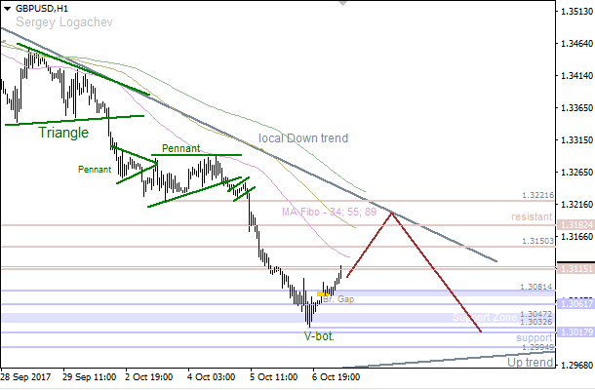The image size is (595, 390).
Task: Click the 1.31503 level label
Action: (536, 241)
